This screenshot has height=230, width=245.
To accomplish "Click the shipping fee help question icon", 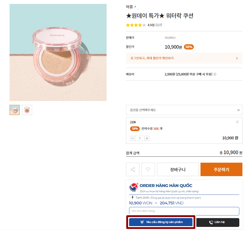I will (215, 74).
